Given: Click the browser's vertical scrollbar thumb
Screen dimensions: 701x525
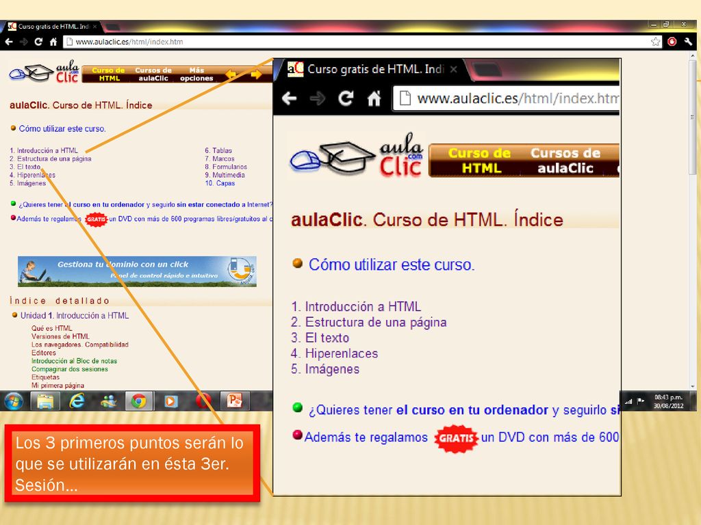Looking at the screenshot, I should pyautogui.click(x=693, y=117).
